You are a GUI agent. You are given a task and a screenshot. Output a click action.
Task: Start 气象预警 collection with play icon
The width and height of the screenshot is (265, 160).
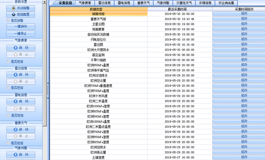21,155
